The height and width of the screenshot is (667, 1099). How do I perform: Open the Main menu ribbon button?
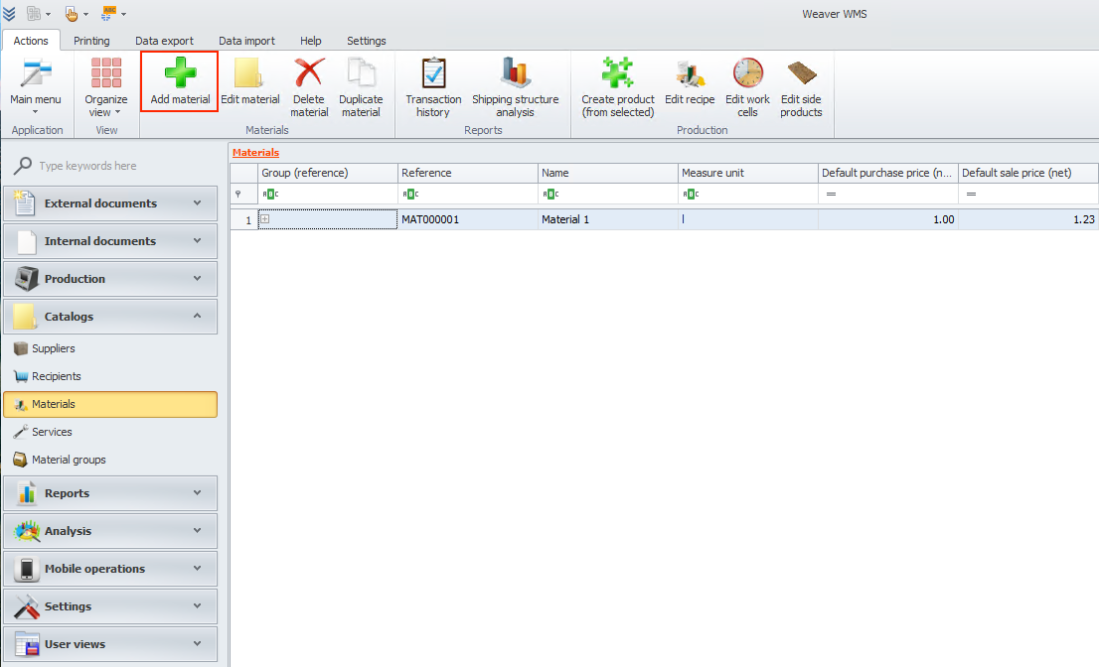36,87
